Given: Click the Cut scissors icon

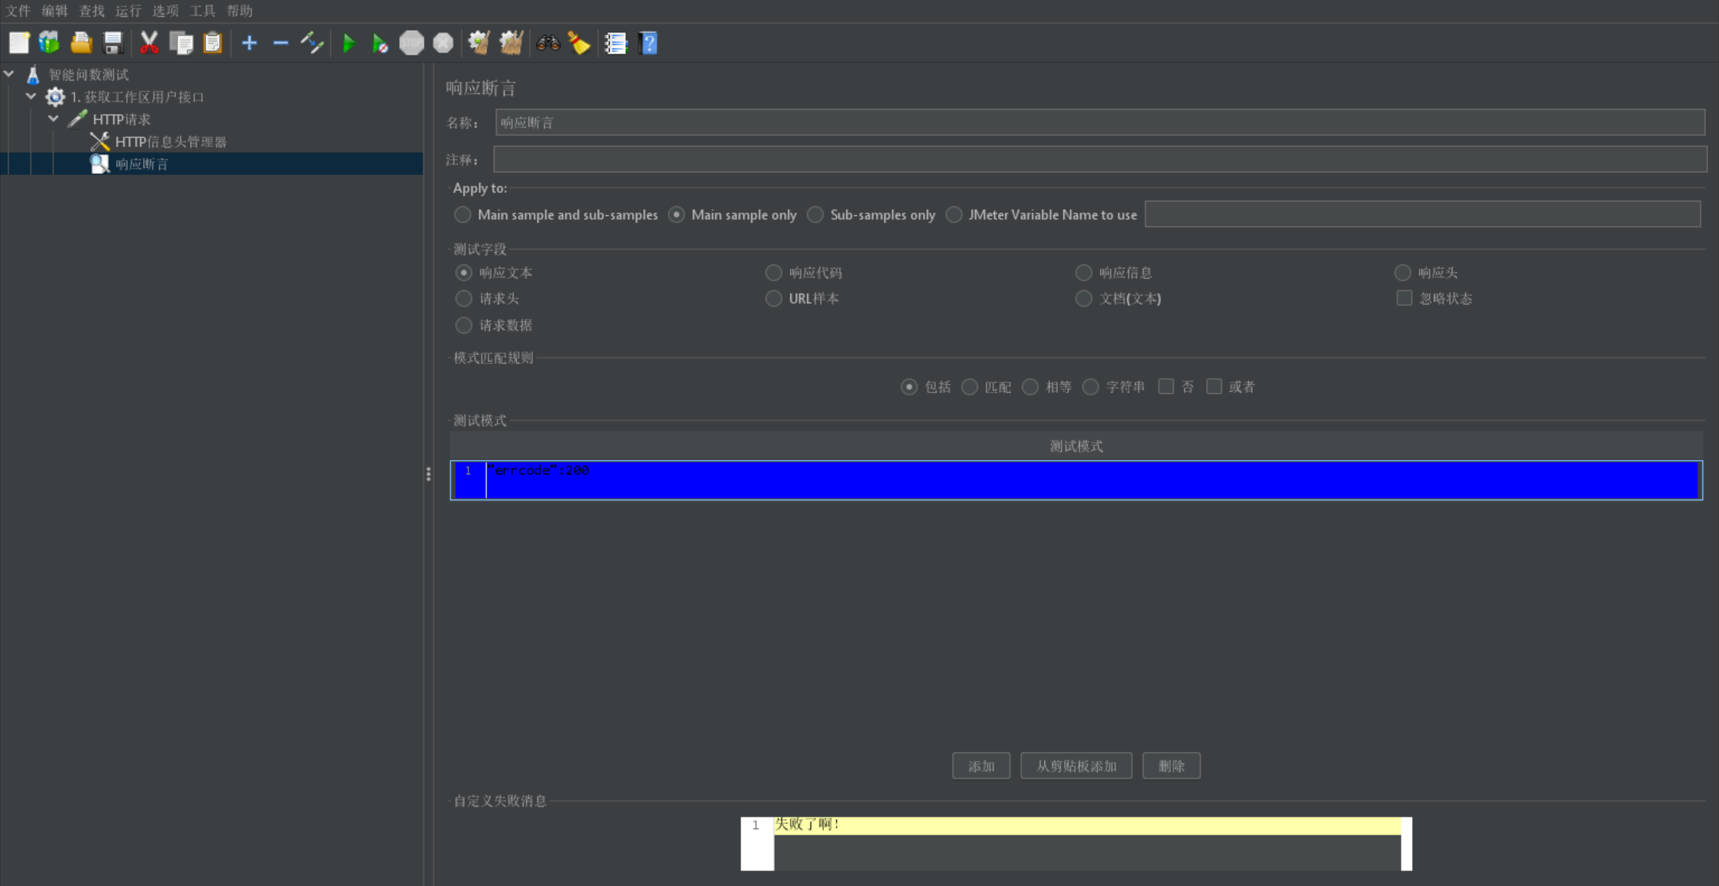Looking at the screenshot, I should (x=149, y=43).
